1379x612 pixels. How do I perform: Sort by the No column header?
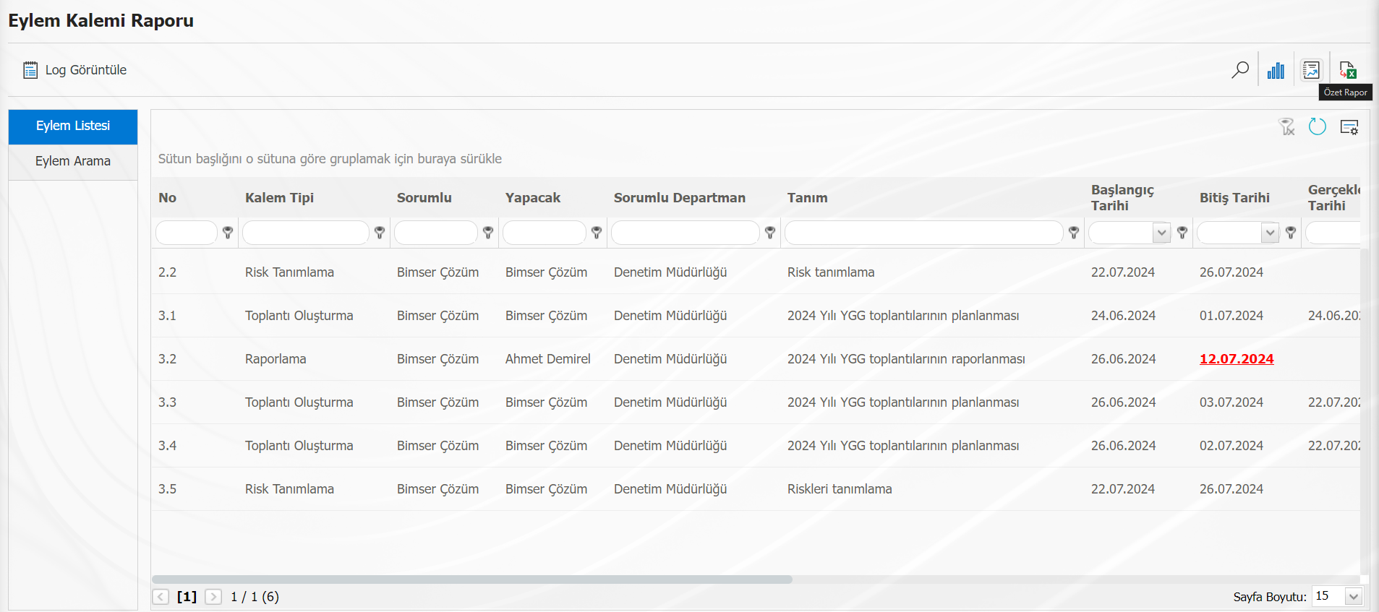pyautogui.click(x=168, y=198)
